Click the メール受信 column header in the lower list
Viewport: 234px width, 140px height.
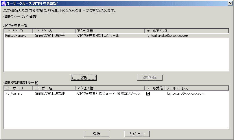point(154,88)
